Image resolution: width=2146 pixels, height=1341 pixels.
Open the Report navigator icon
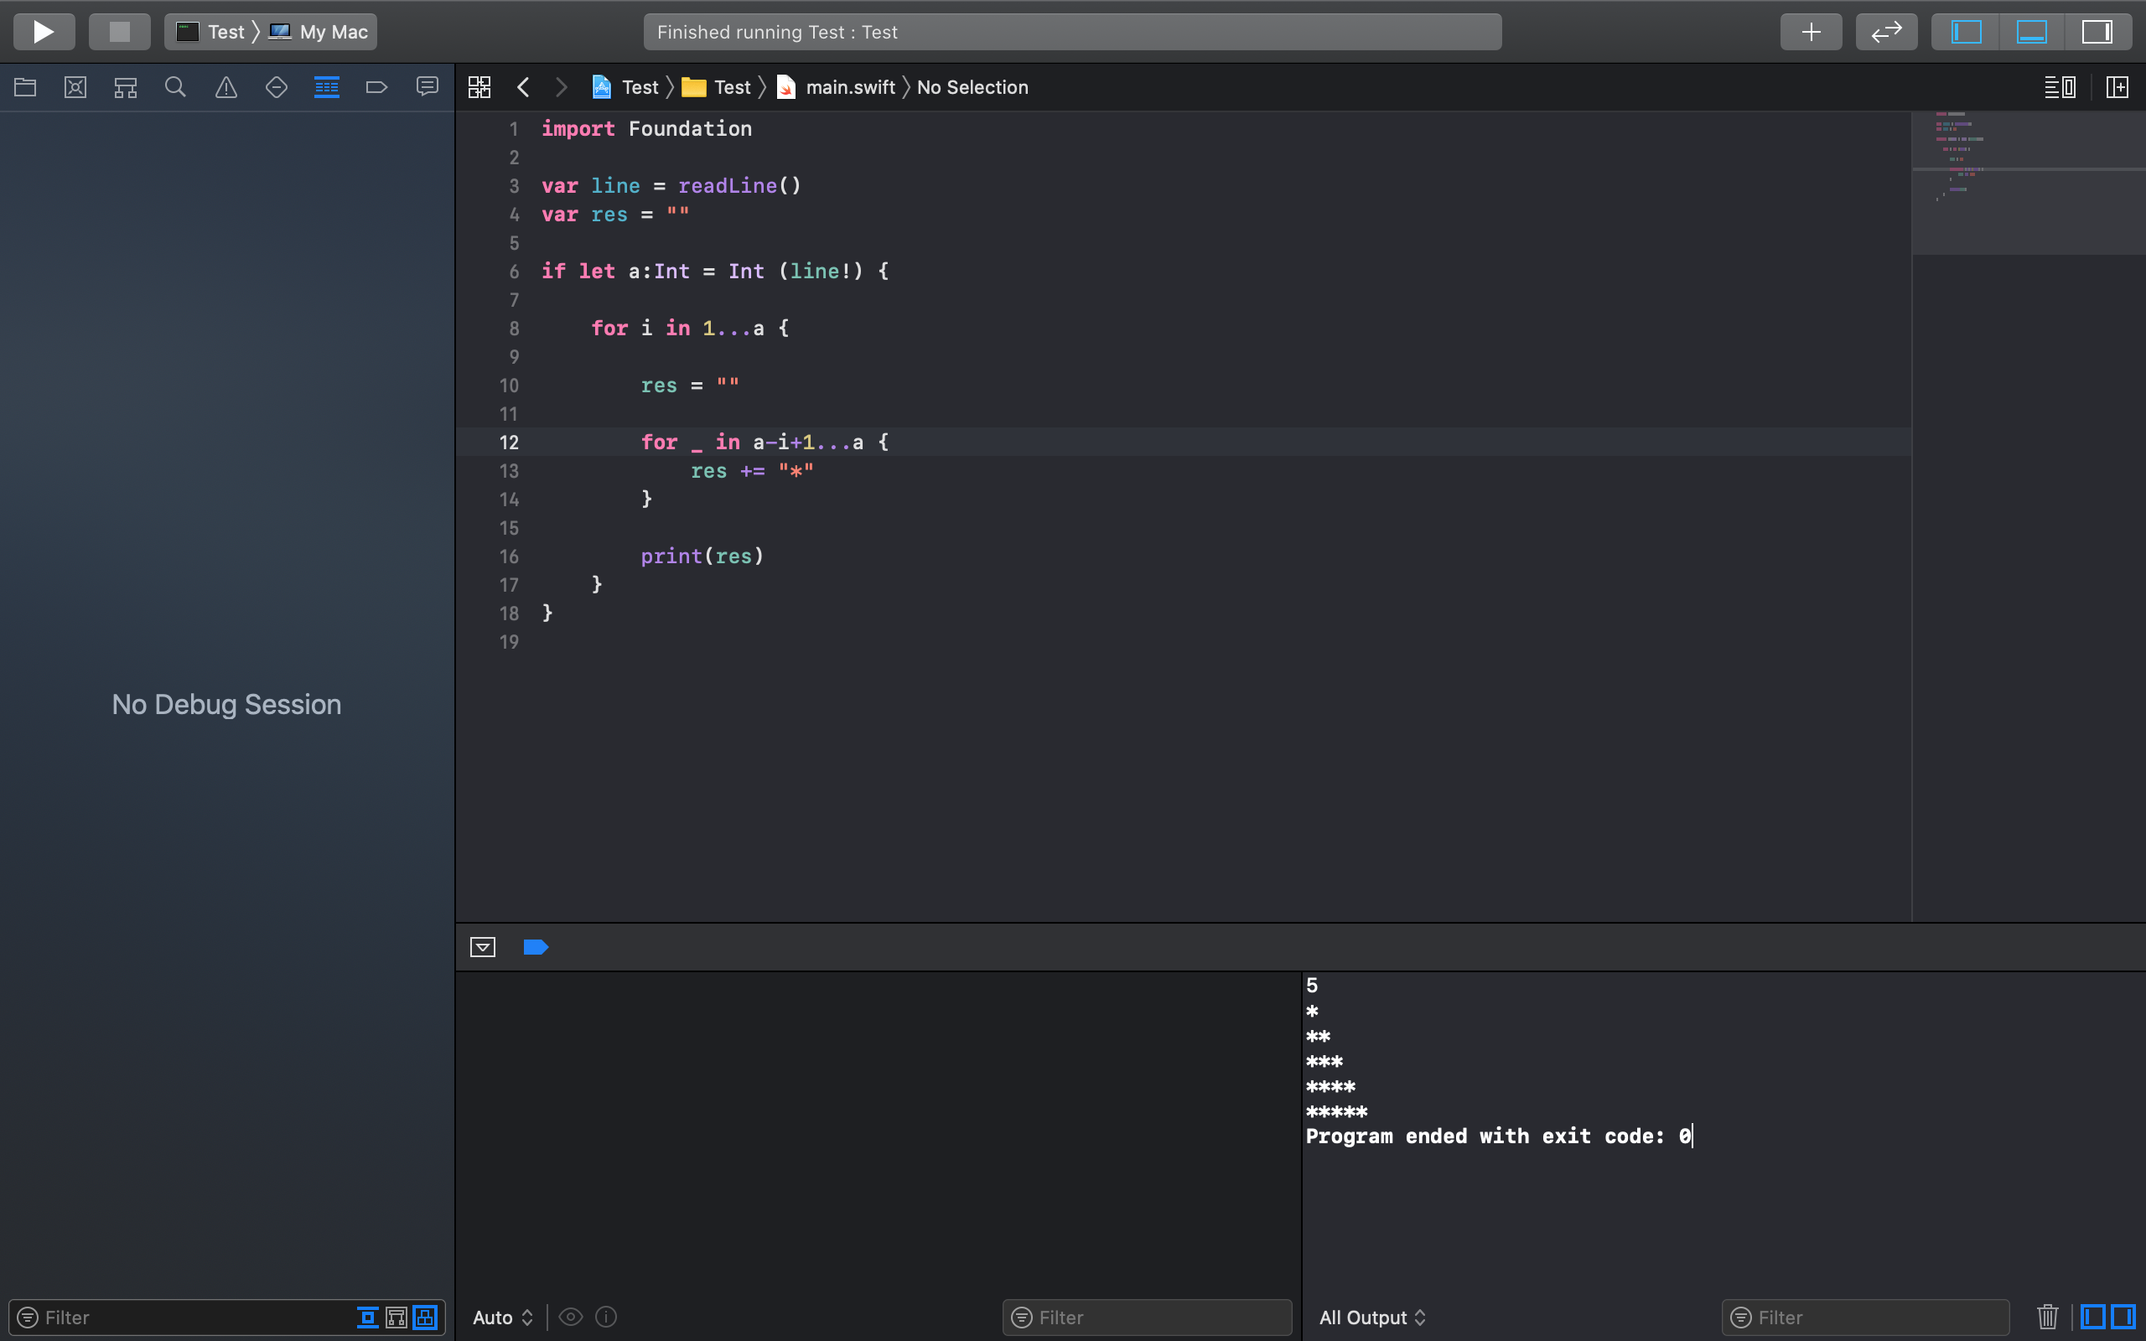click(x=428, y=87)
